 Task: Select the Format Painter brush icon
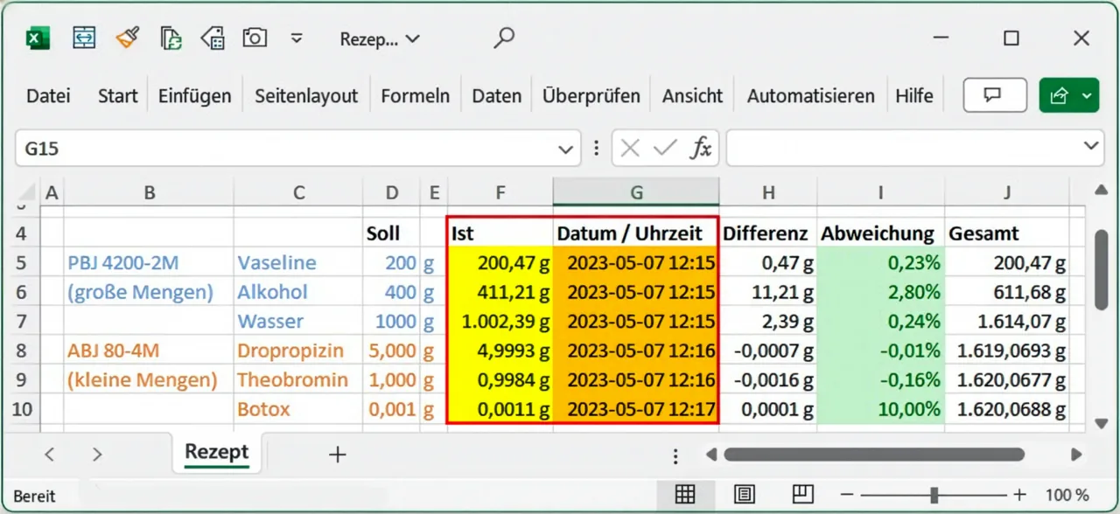128,38
